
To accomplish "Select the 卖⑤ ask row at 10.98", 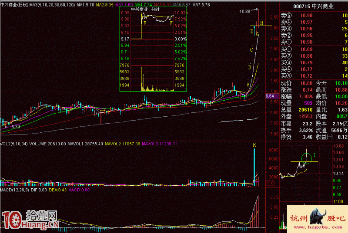I will 314,16.
